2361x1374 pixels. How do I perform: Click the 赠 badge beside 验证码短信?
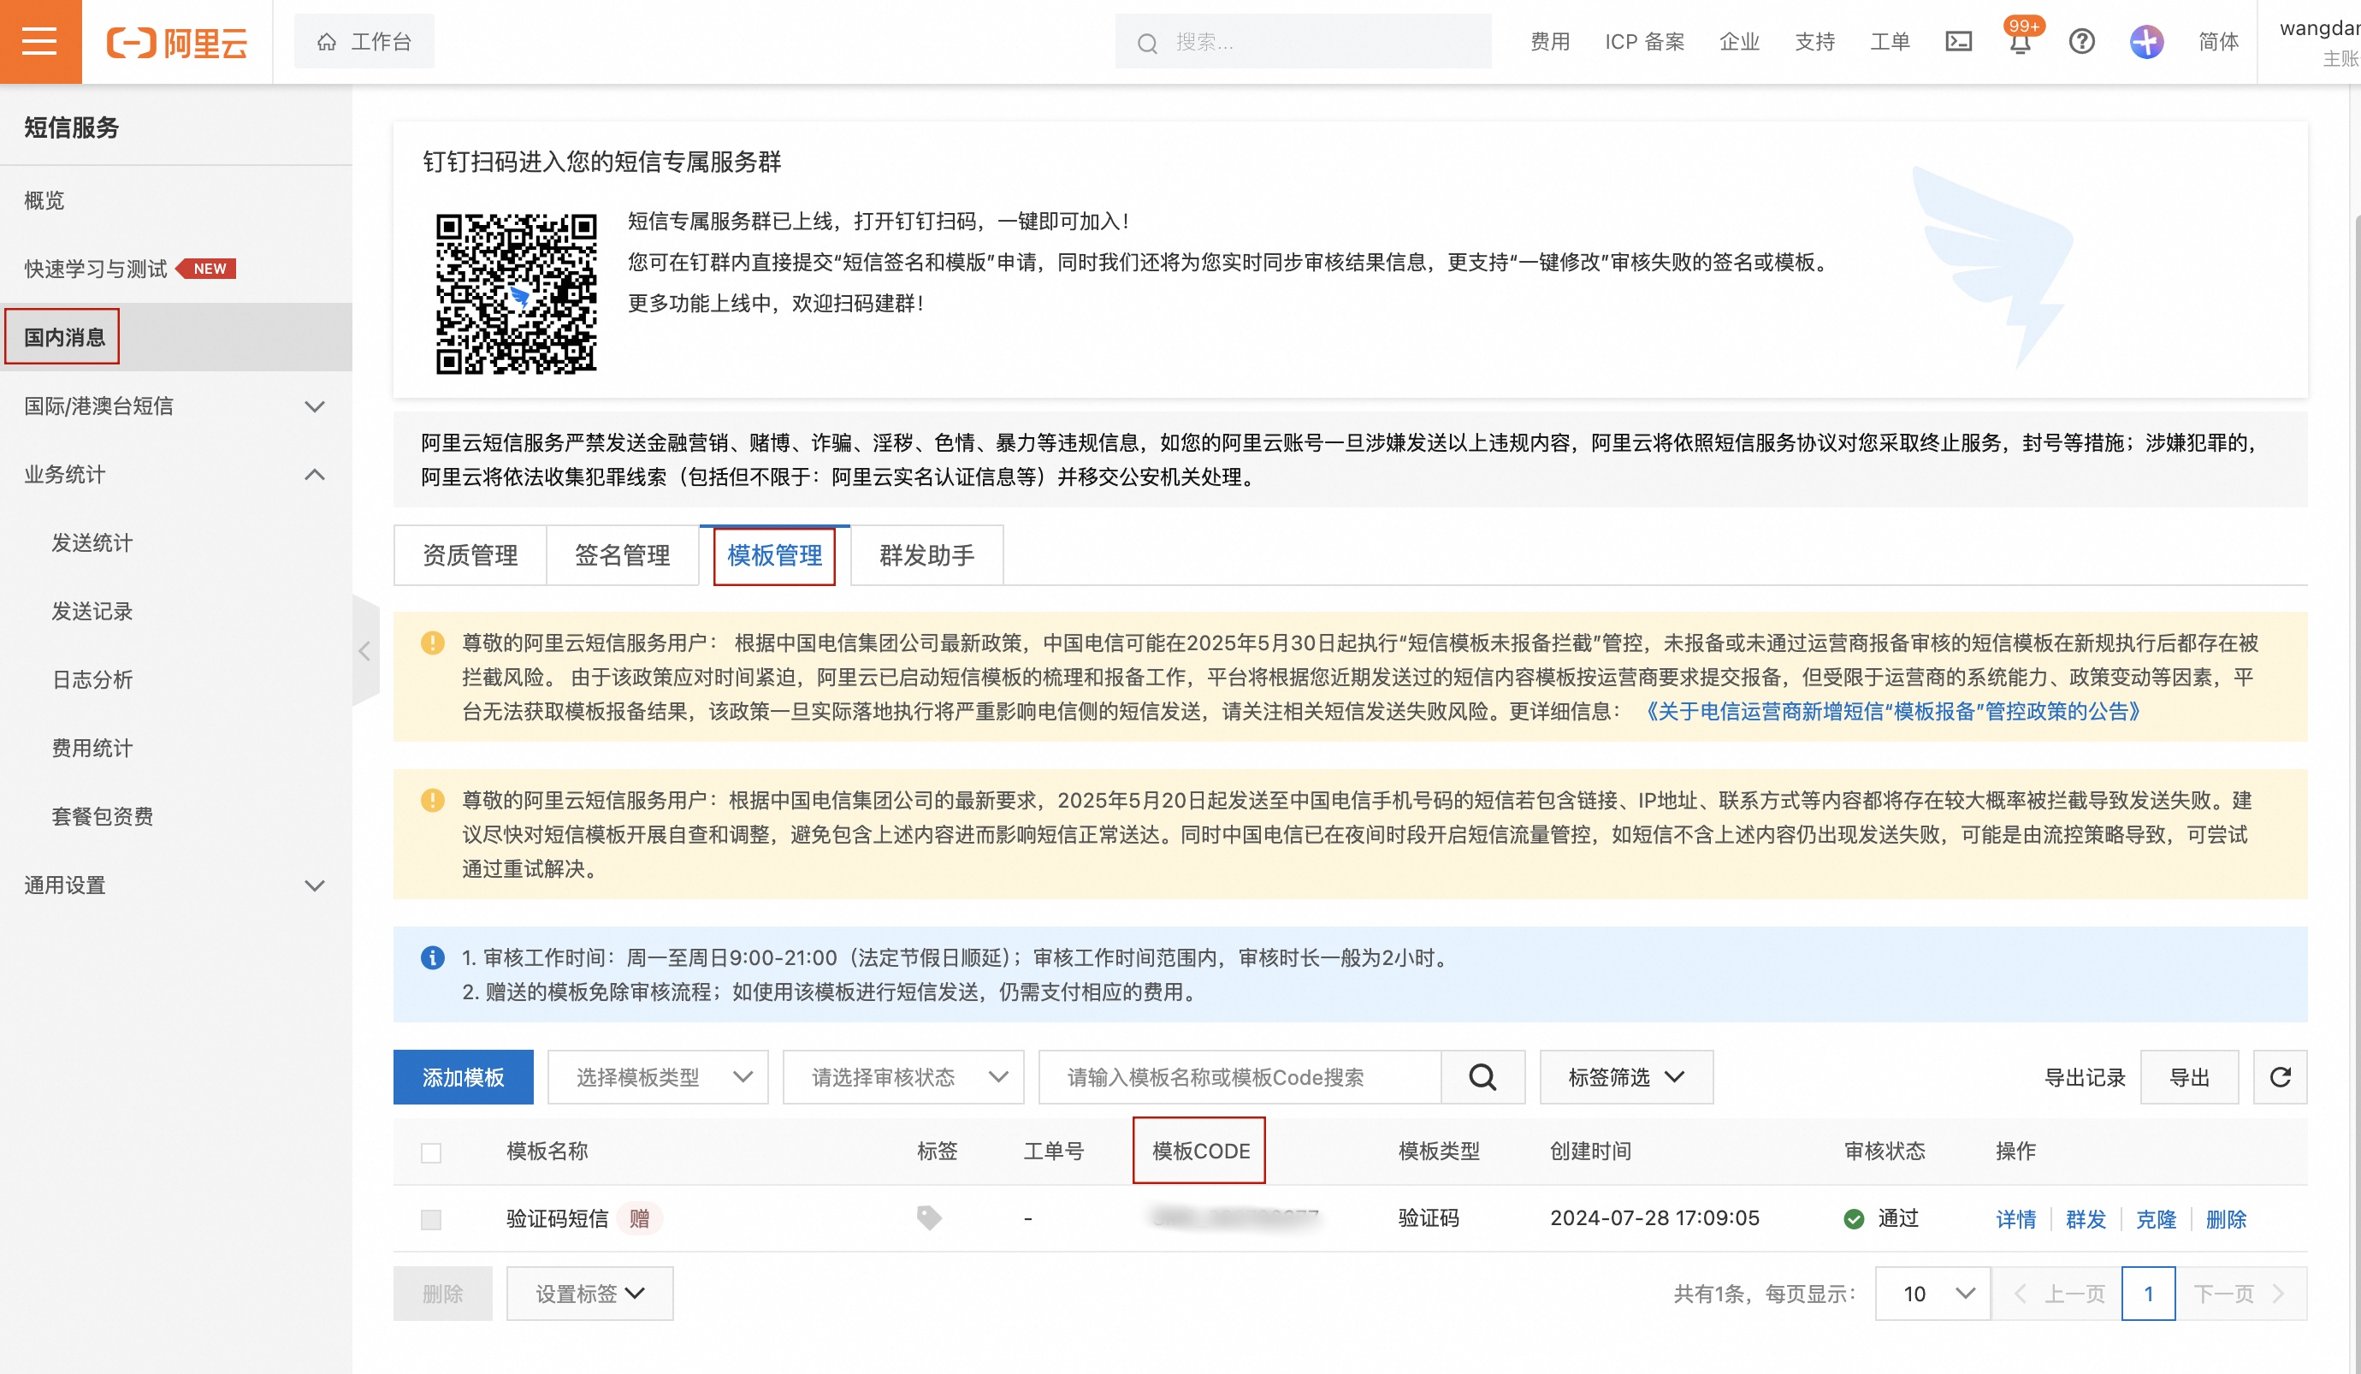[639, 1218]
